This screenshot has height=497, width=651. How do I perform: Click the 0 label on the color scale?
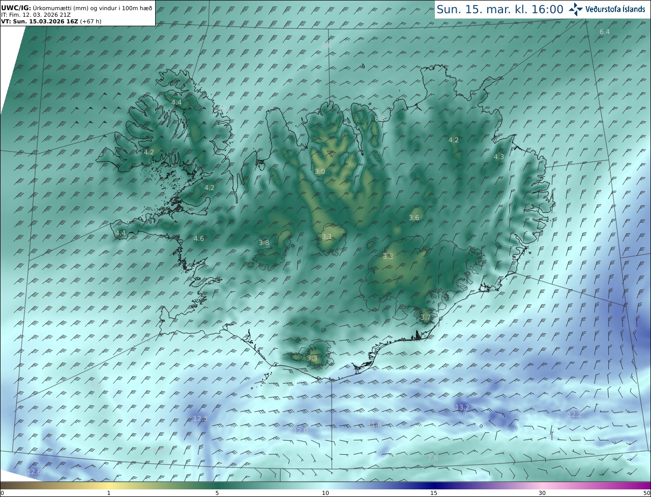[x=2, y=493]
